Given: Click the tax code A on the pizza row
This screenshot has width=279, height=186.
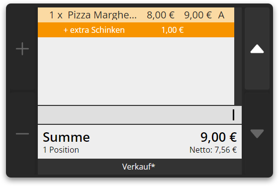Looking at the screenshot, I should 221,15.
